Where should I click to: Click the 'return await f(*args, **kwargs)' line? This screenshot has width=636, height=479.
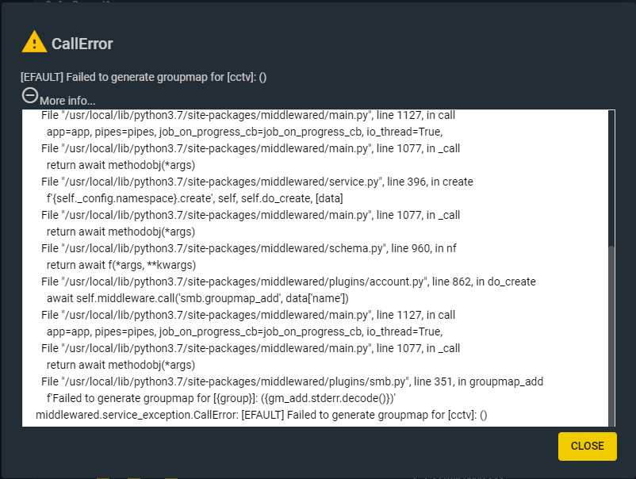click(x=121, y=265)
